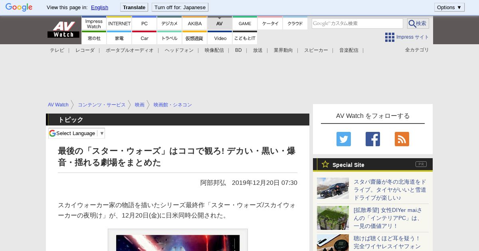Open the 女性DIYer mai article thumbnail
Viewport: 479px width, 251px height.
tap(333, 218)
